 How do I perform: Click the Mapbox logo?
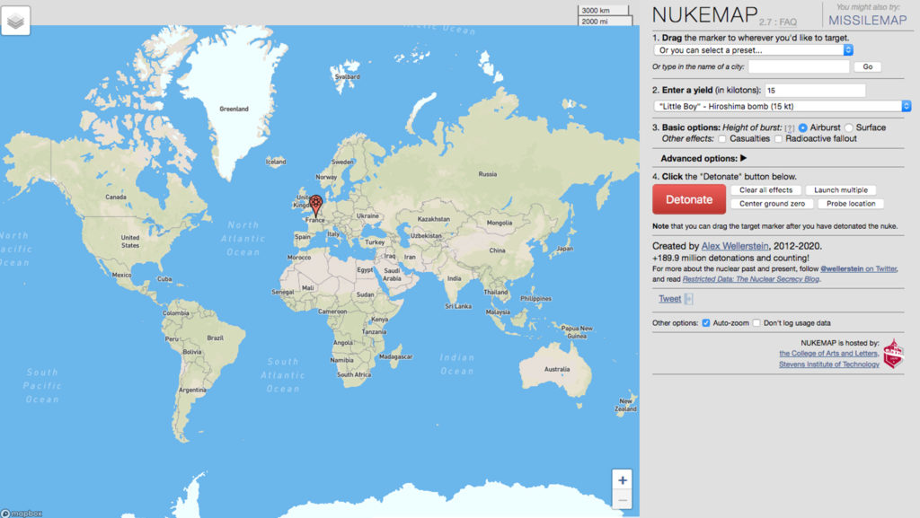click(22, 514)
